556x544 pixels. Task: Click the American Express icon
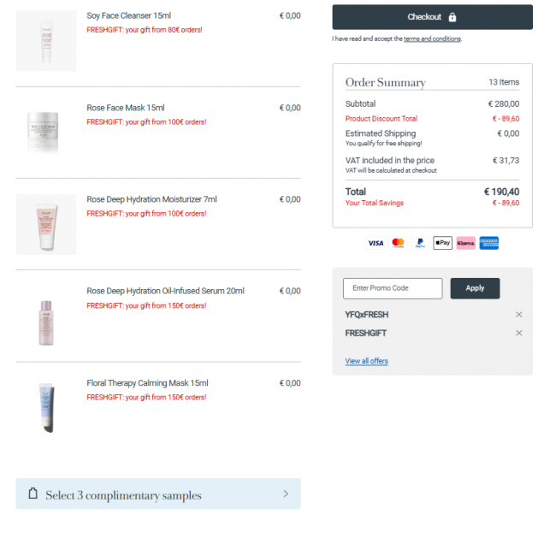coord(489,243)
